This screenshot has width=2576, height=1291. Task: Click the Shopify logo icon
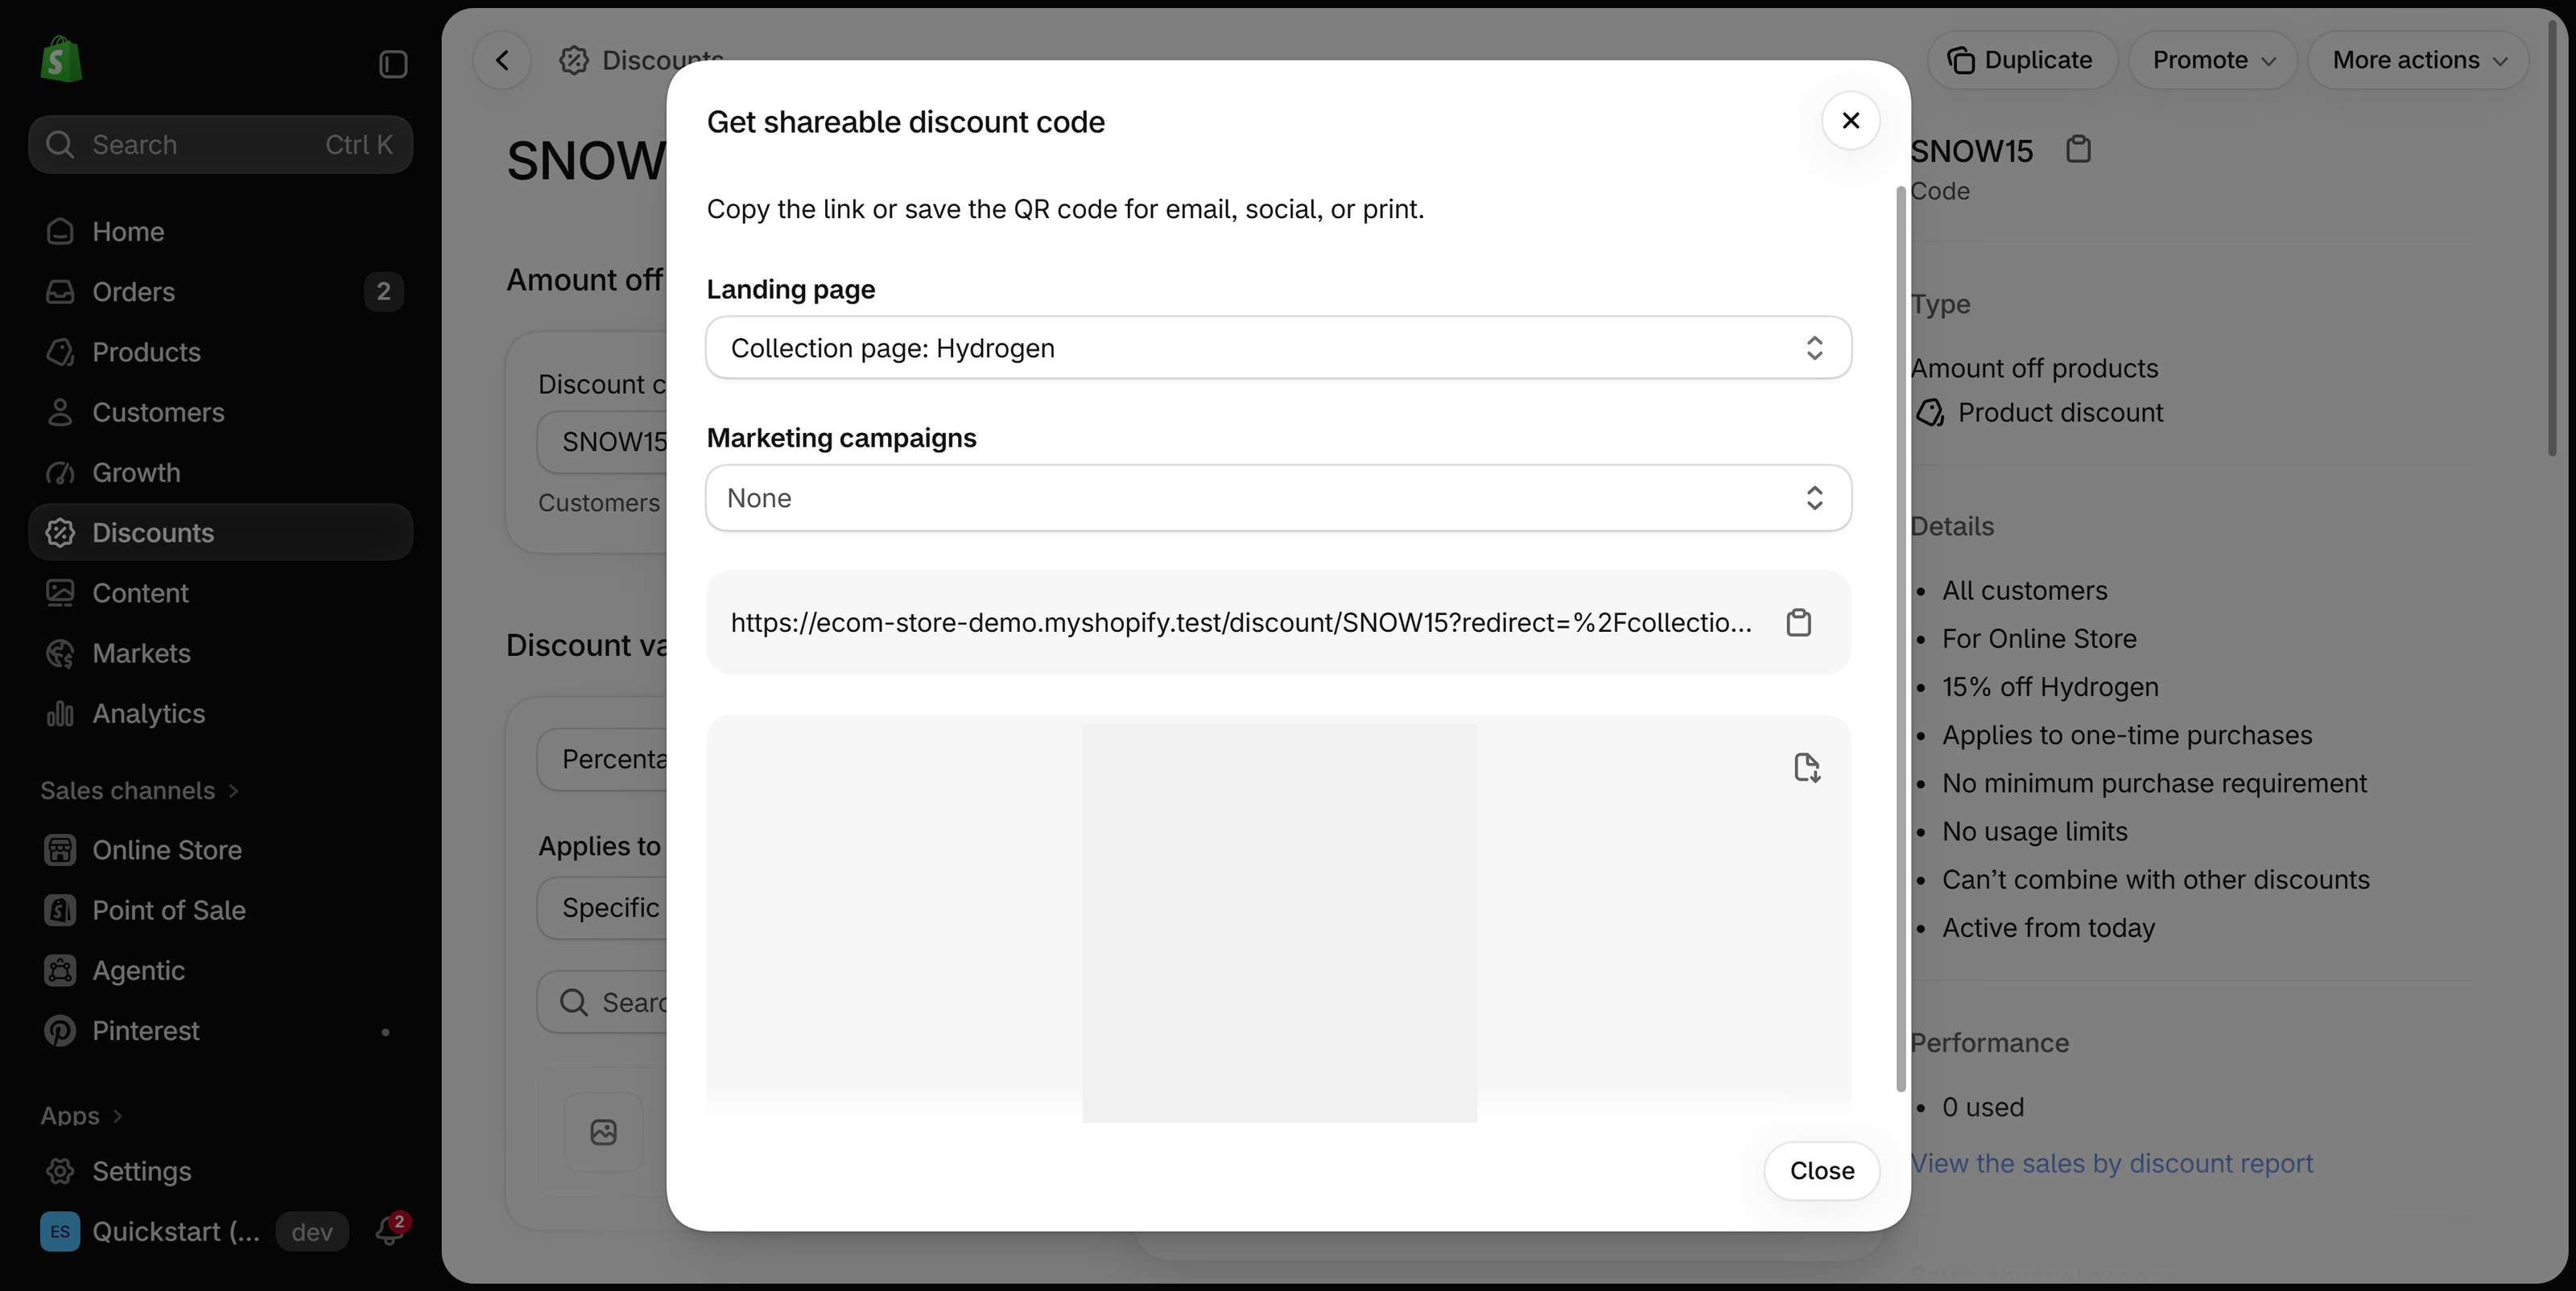point(60,60)
